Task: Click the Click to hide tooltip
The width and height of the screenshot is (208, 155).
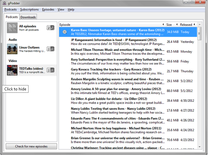Action: click(x=15, y=89)
